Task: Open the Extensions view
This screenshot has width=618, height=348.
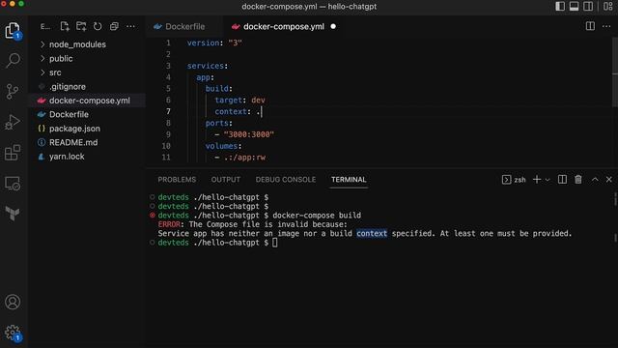Action: pos(13,153)
